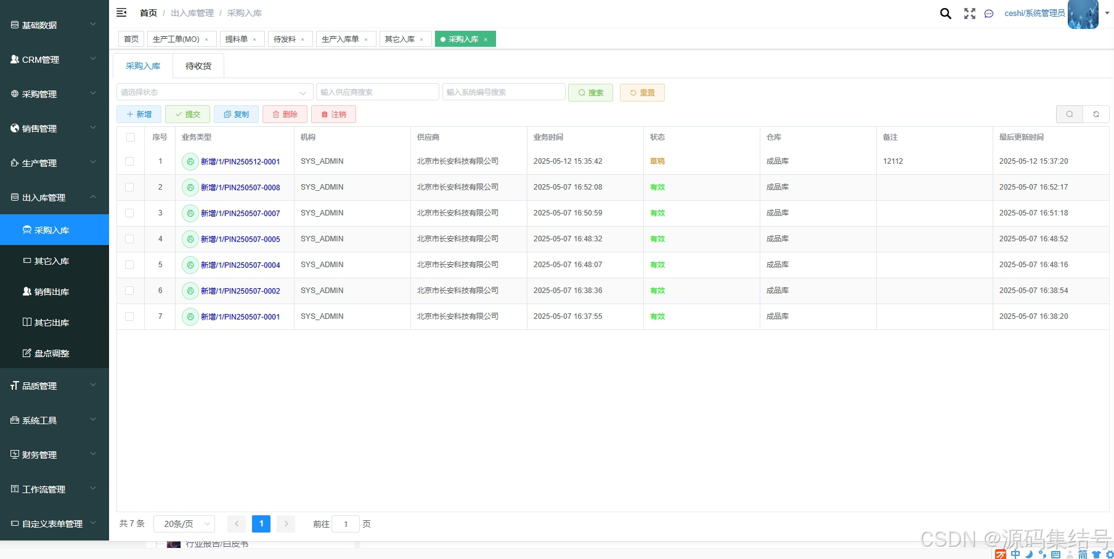
Task: Close the 生产工单(MO) tab
Action: 206,39
